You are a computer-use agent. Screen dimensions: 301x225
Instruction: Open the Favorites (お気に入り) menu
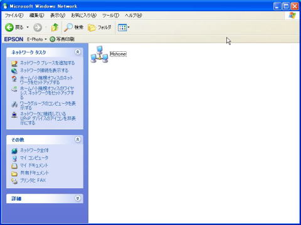pos(84,15)
